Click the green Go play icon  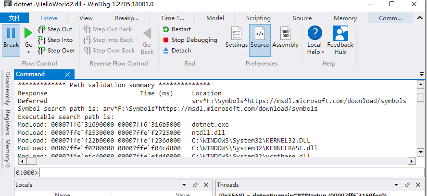[28, 33]
